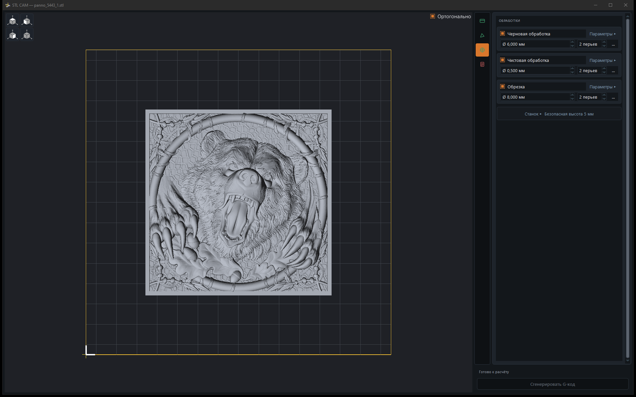Disable Чистовая обработка checkbox
The height and width of the screenshot is (397, 636).
[503, 60]
